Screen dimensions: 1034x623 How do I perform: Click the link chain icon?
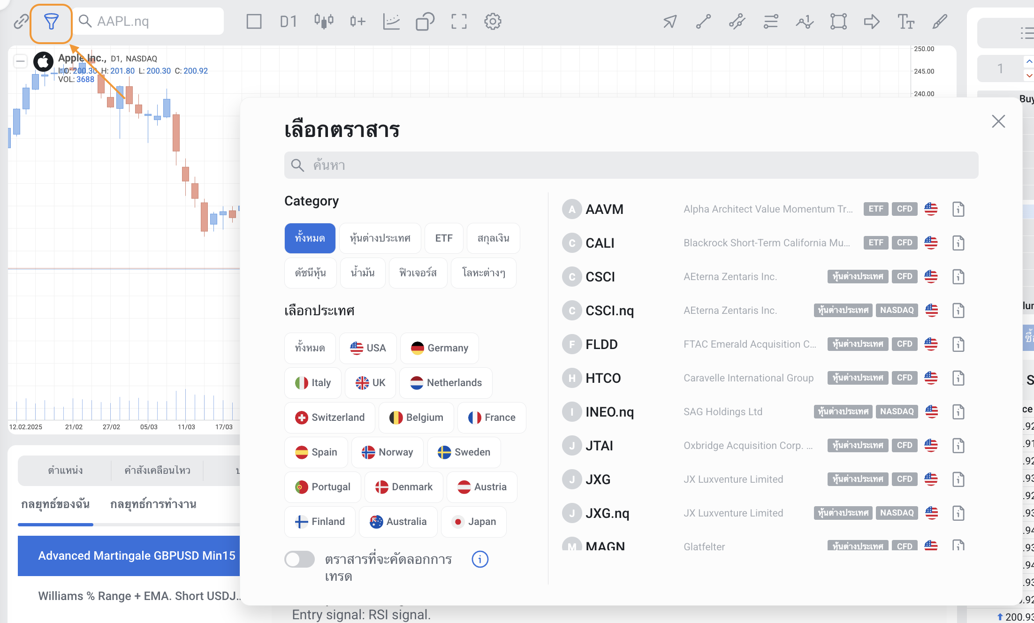coord(21,22)
